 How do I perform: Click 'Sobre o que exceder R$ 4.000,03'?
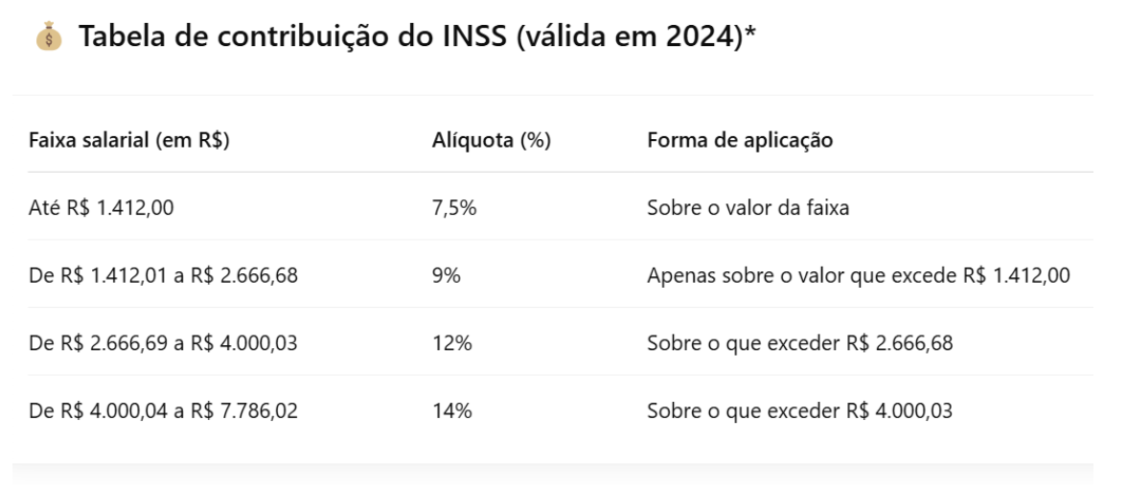tap(800, 410)
